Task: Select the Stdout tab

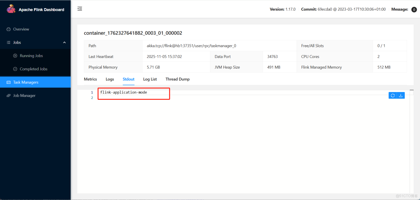Action: [128, 79]
